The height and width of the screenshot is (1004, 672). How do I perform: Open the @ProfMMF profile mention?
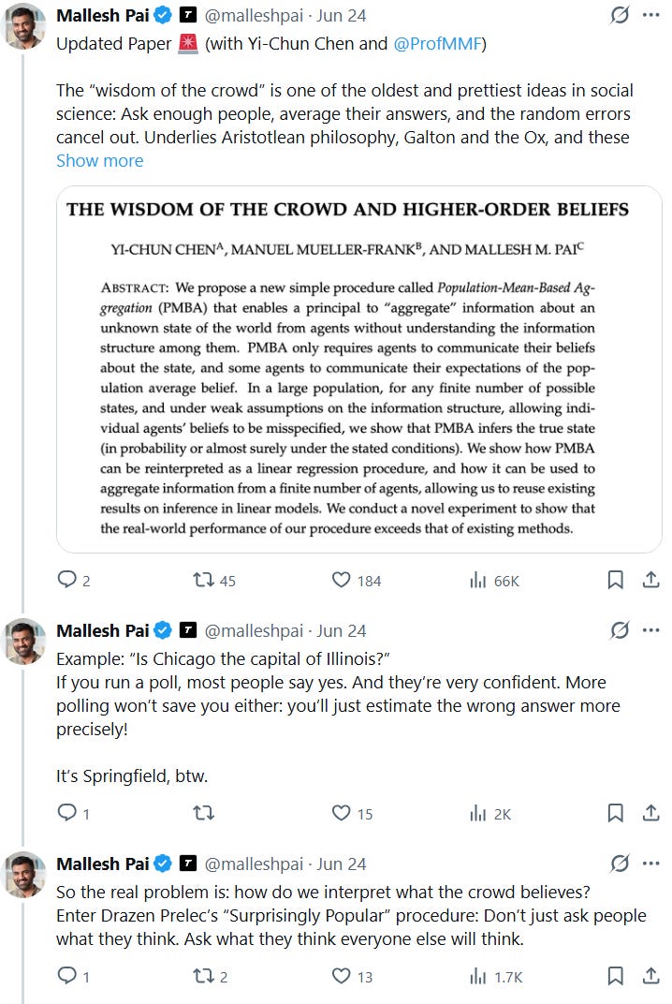(437, 43)
